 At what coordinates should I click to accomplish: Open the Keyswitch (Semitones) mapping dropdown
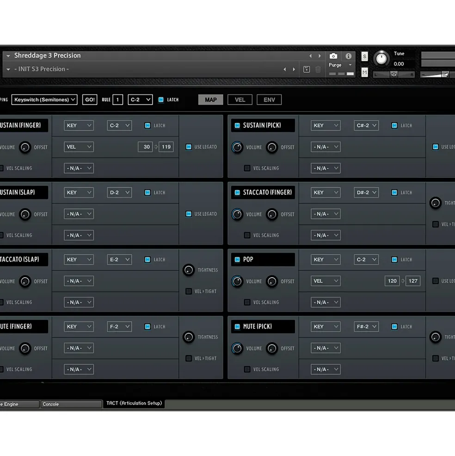click(x=44, y=100)
